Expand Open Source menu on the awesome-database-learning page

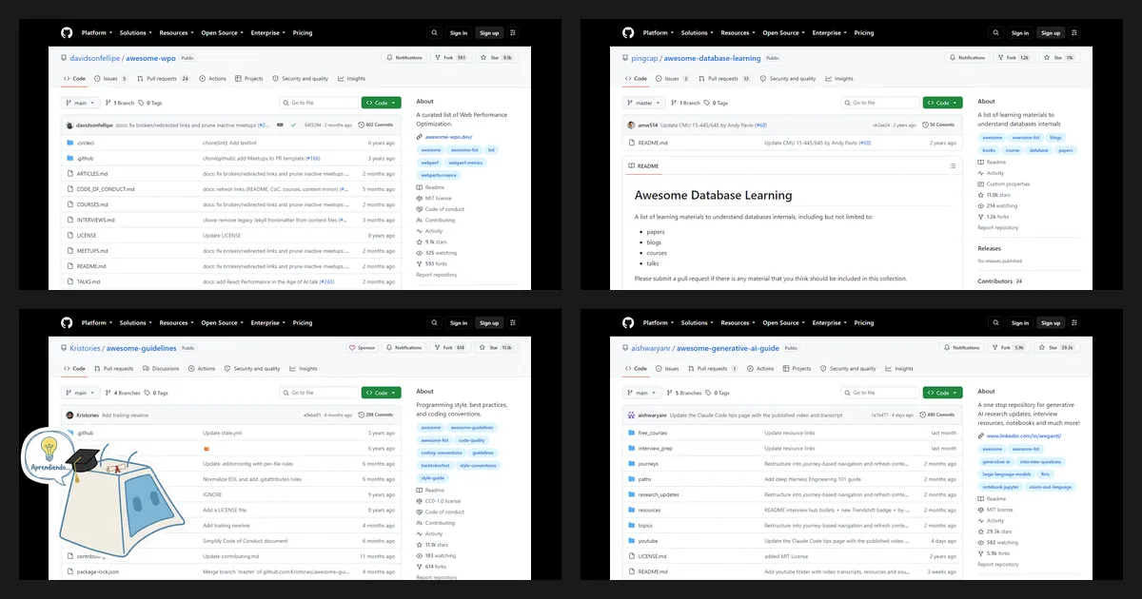click(783, 32)
